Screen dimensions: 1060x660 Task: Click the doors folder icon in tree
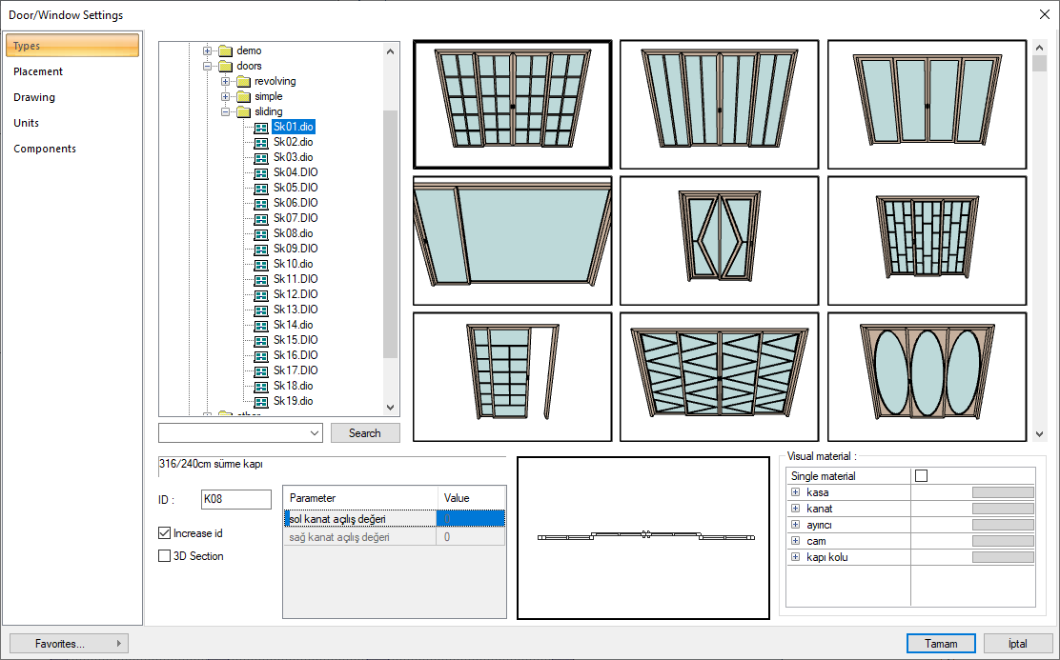point(225,66)
